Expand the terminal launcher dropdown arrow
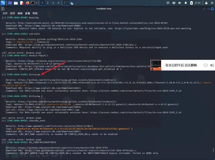 point(36,3)
